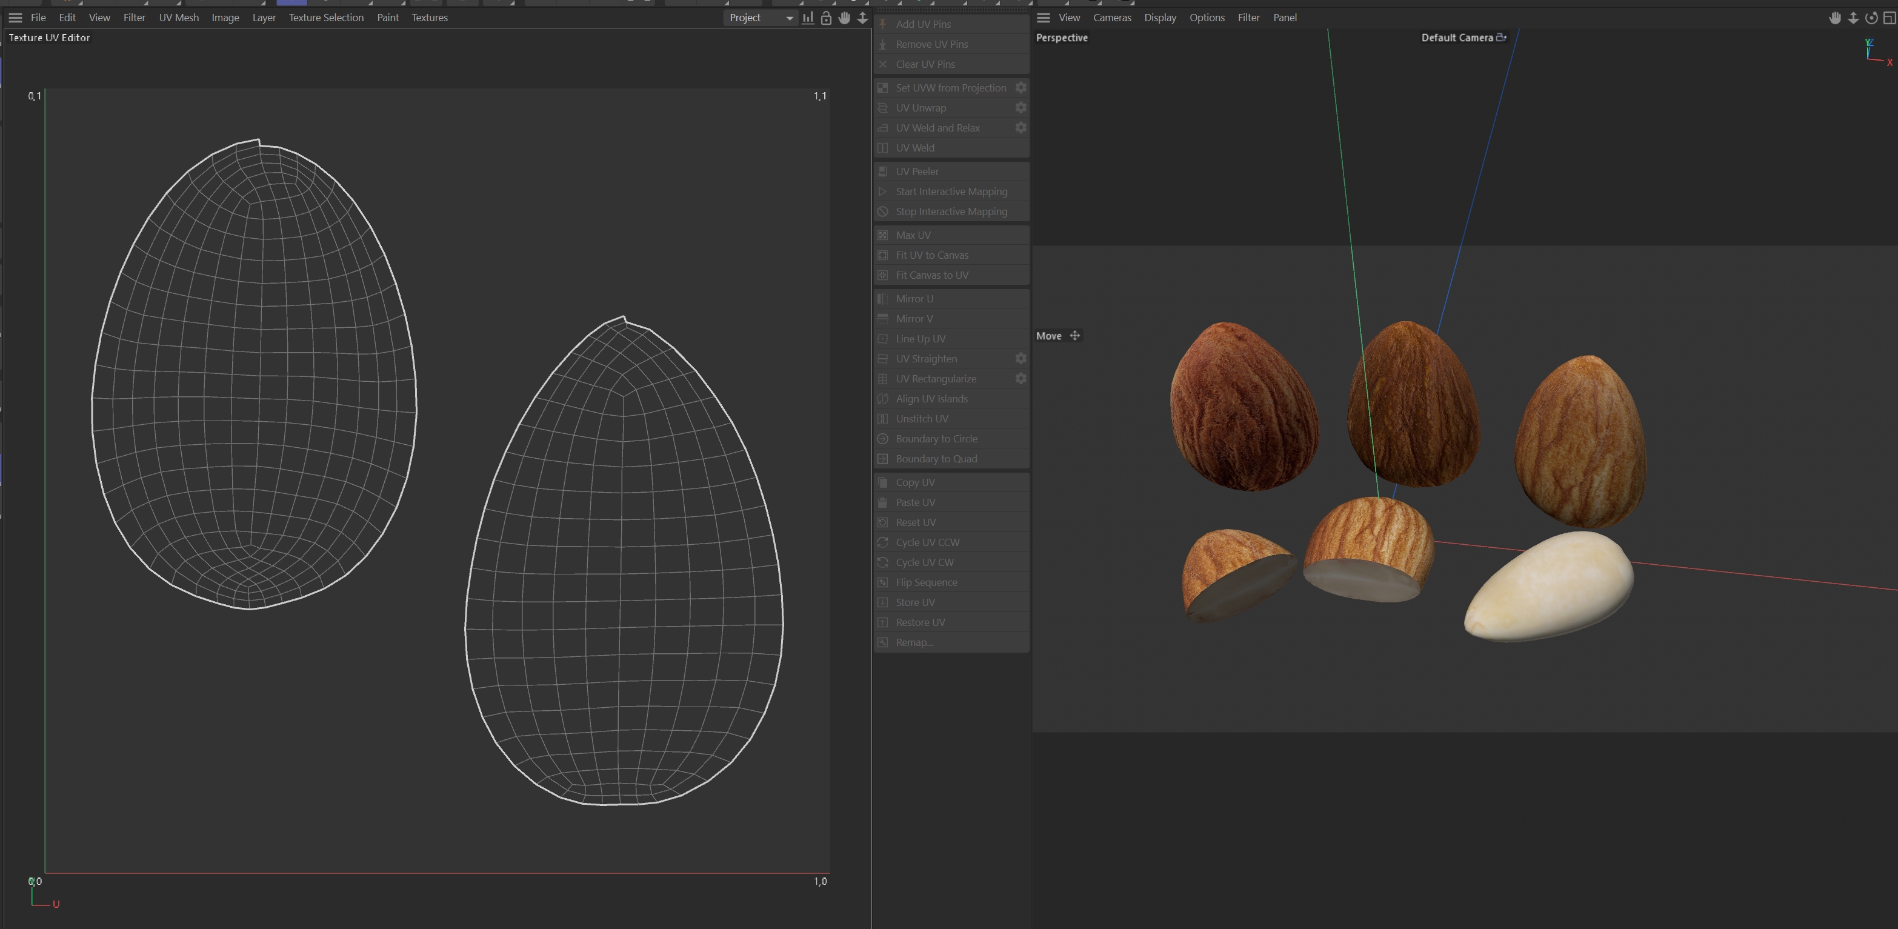Open UV Unwrap settings gear
The width and height of the screenshot is (1898, 929).
pyautogui.click(x=1021, y=107)
